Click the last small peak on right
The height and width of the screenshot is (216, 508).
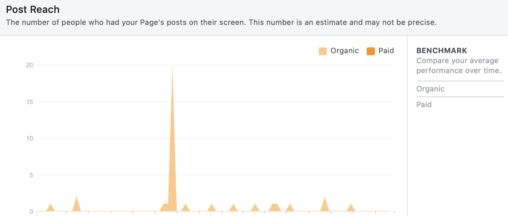click(x=351, y=205)
